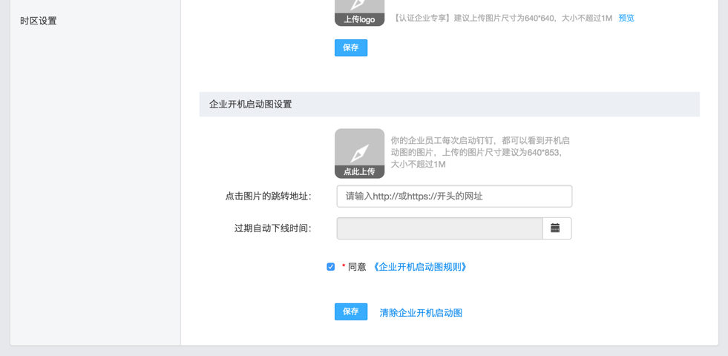Image resolution: width=728 pixels, height=356 pixels.
Task: Click the 【认证企业专享】 logo size hint text
Action: [x=503, y=18]
